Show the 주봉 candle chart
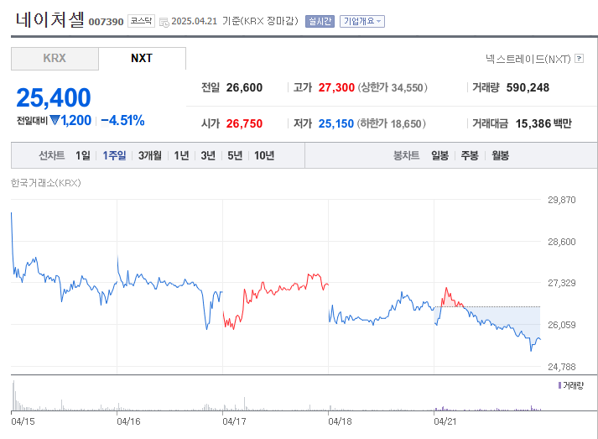Viewport: 598px width, 439px height. point(470,155)
